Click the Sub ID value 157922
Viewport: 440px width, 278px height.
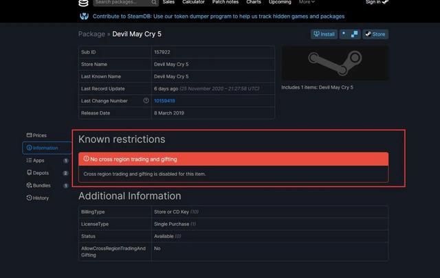point(162,52)
